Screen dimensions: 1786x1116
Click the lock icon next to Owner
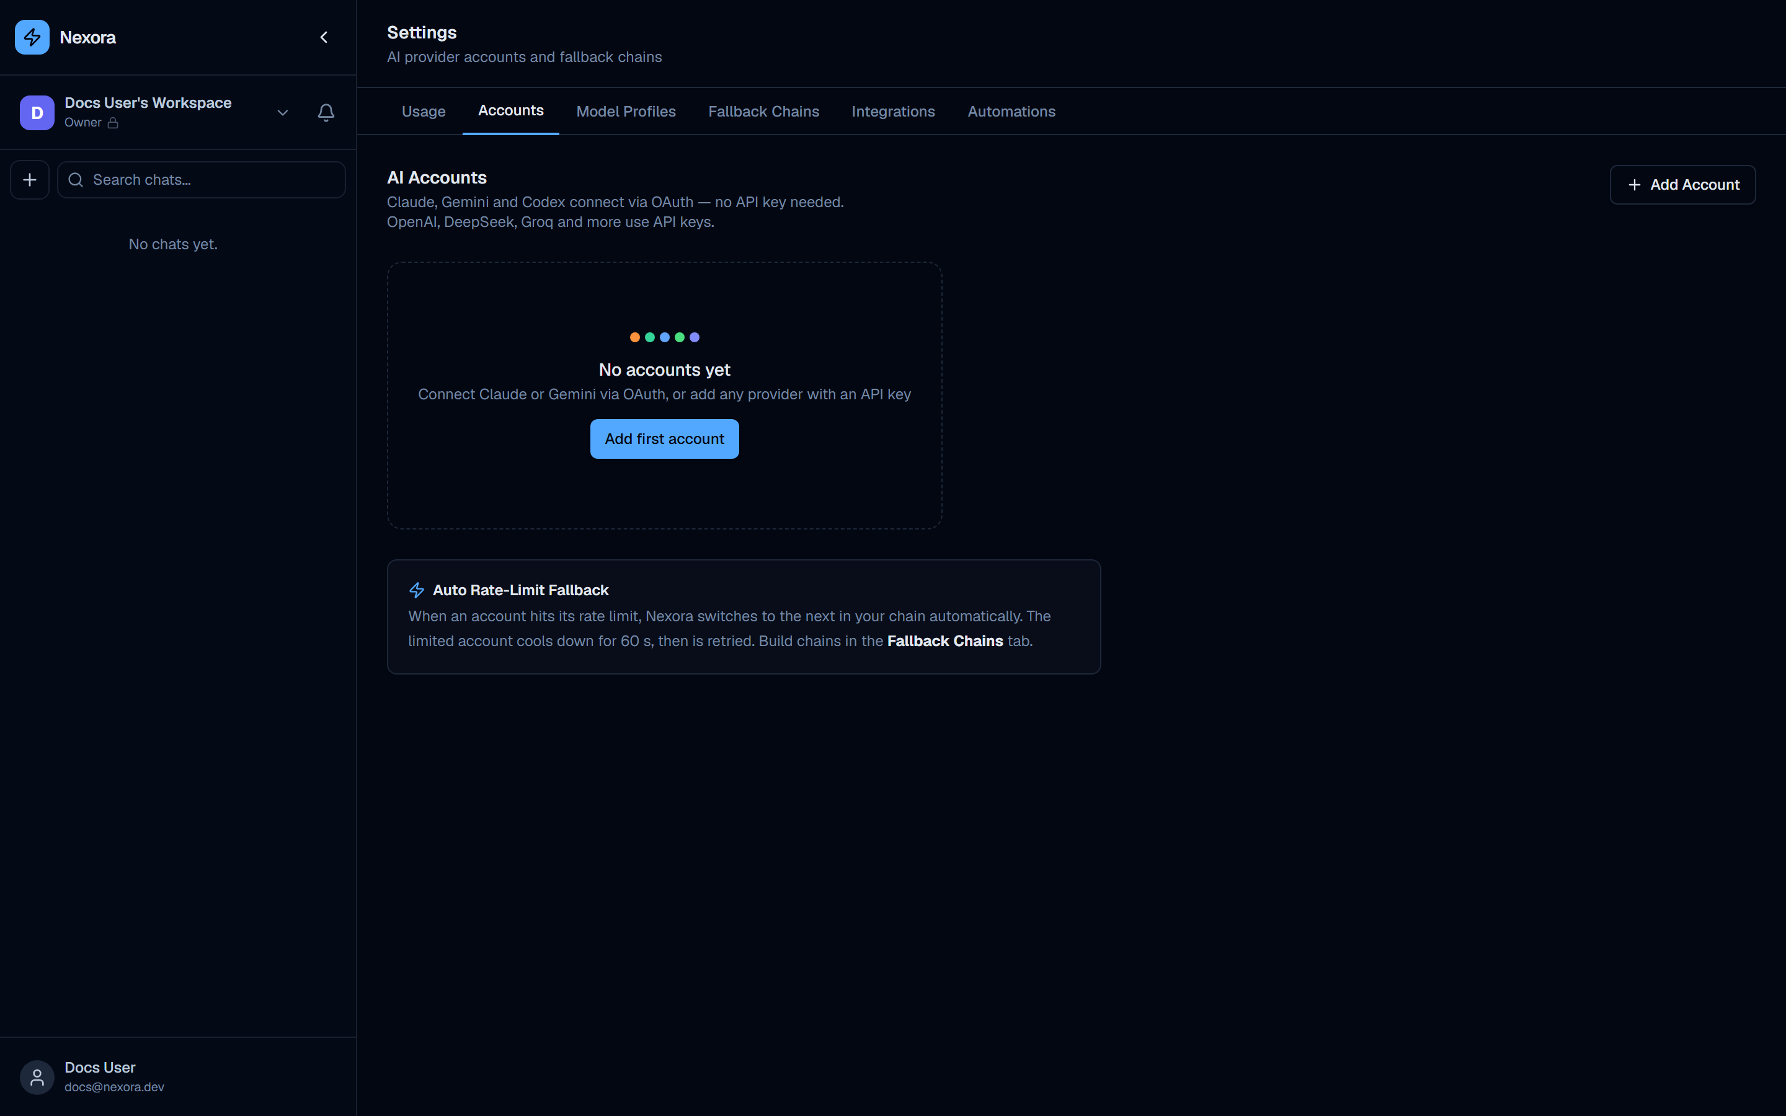click(x=113, y=123)
